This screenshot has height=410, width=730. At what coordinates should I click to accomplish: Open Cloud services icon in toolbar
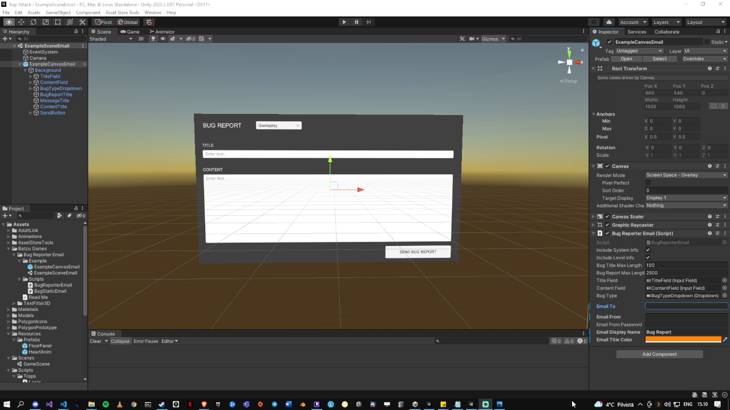point(609,22)
